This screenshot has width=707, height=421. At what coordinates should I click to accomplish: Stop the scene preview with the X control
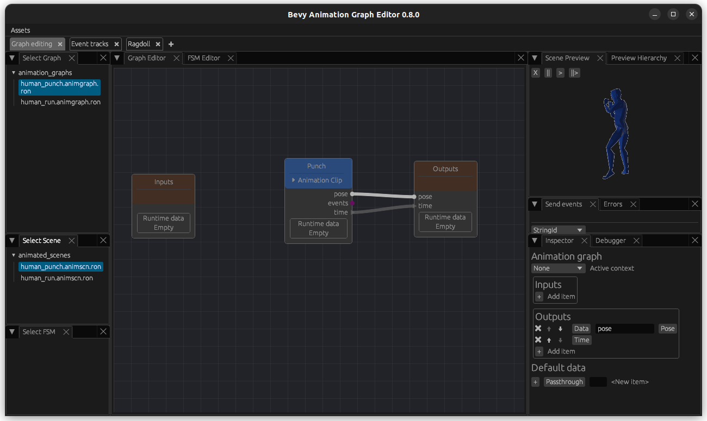pos(535,73)
